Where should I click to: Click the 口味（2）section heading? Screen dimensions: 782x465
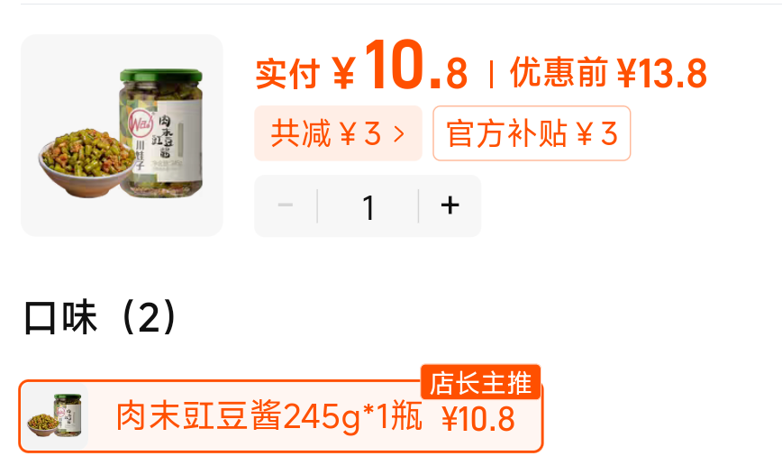click(100, 317)
